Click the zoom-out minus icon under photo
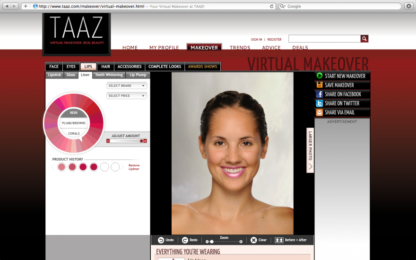This screenshot has height=260, width=416. tap(207, 242)
